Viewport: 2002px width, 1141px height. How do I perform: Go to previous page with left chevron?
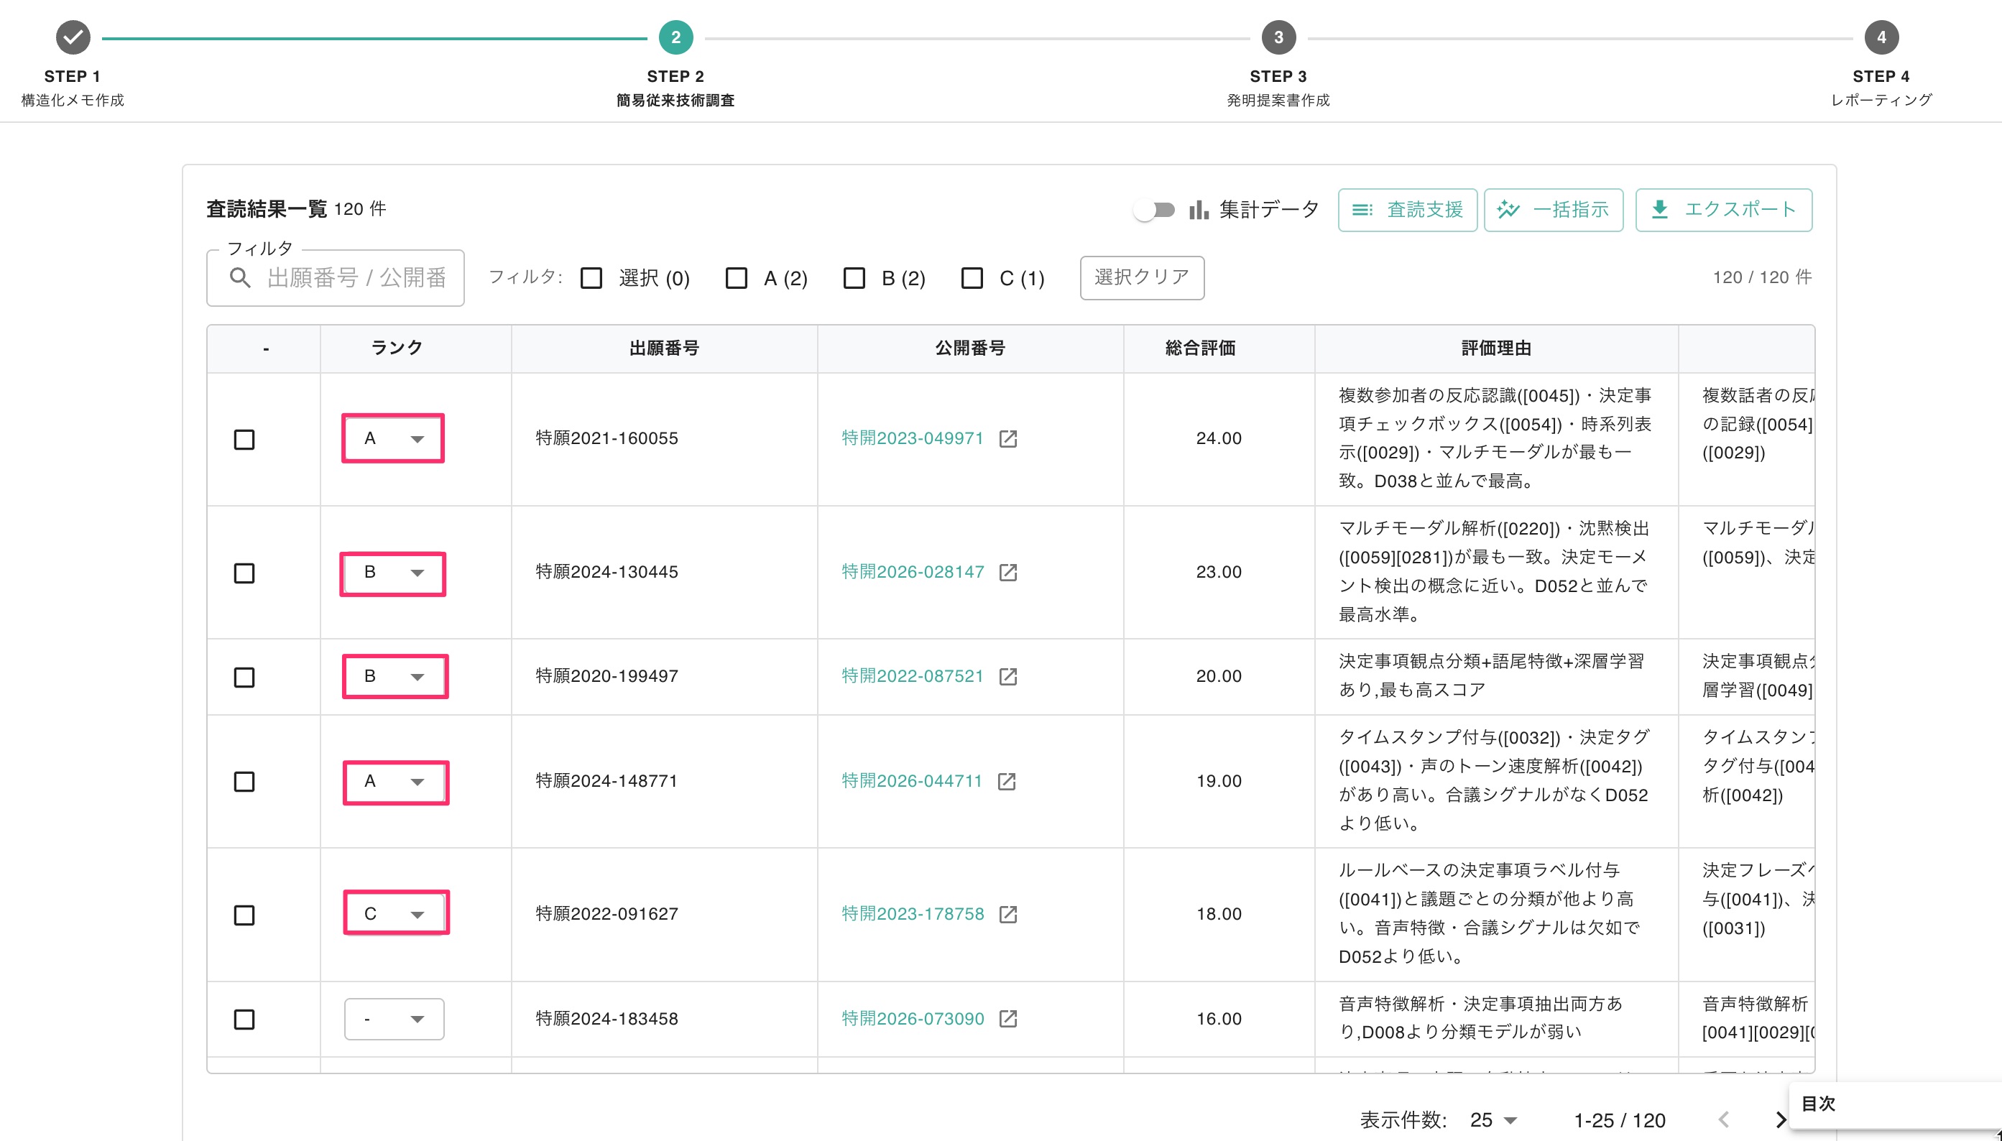tap(1723, 1120)
